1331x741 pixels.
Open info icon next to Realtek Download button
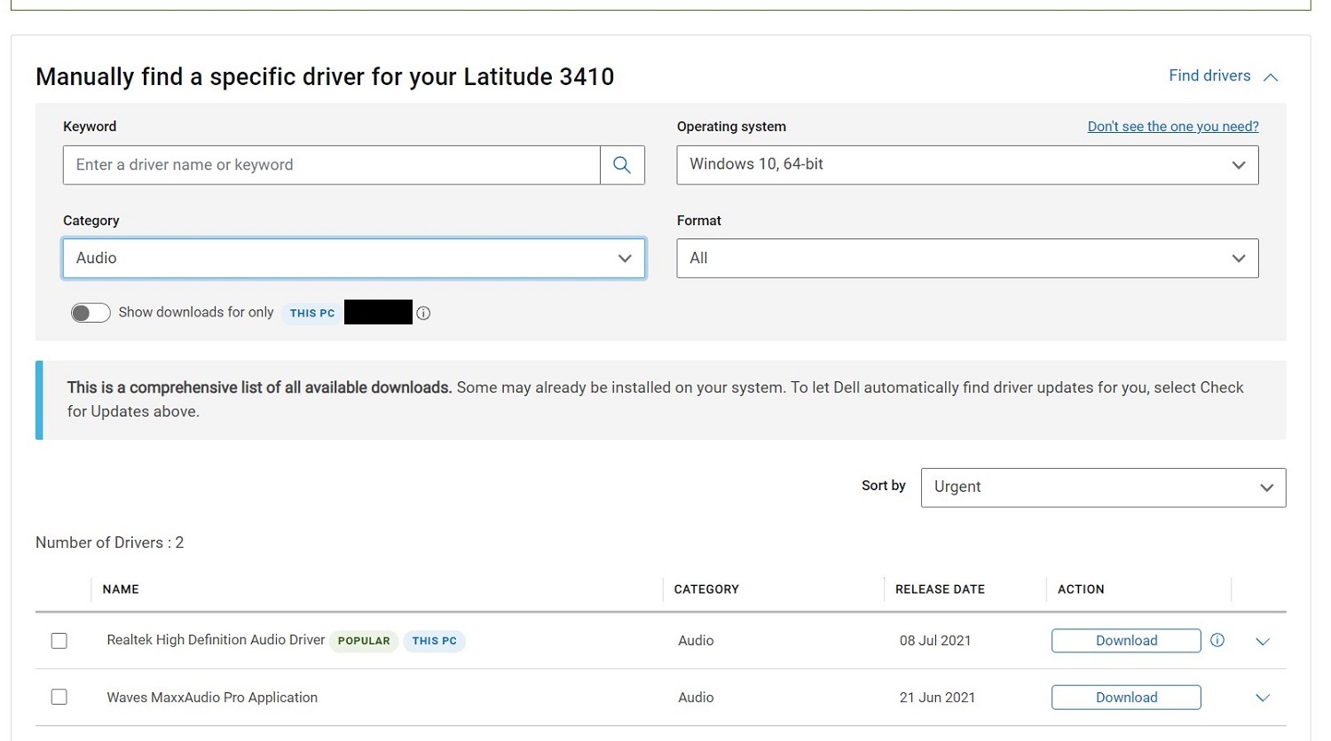pos(1217,640)
